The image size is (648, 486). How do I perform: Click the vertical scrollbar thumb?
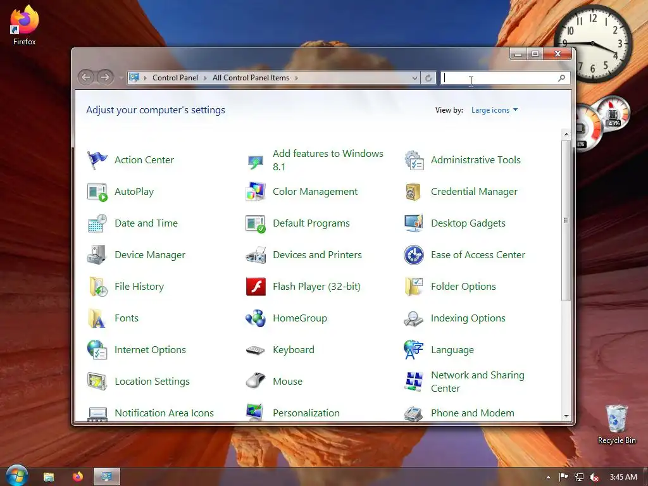566,220
